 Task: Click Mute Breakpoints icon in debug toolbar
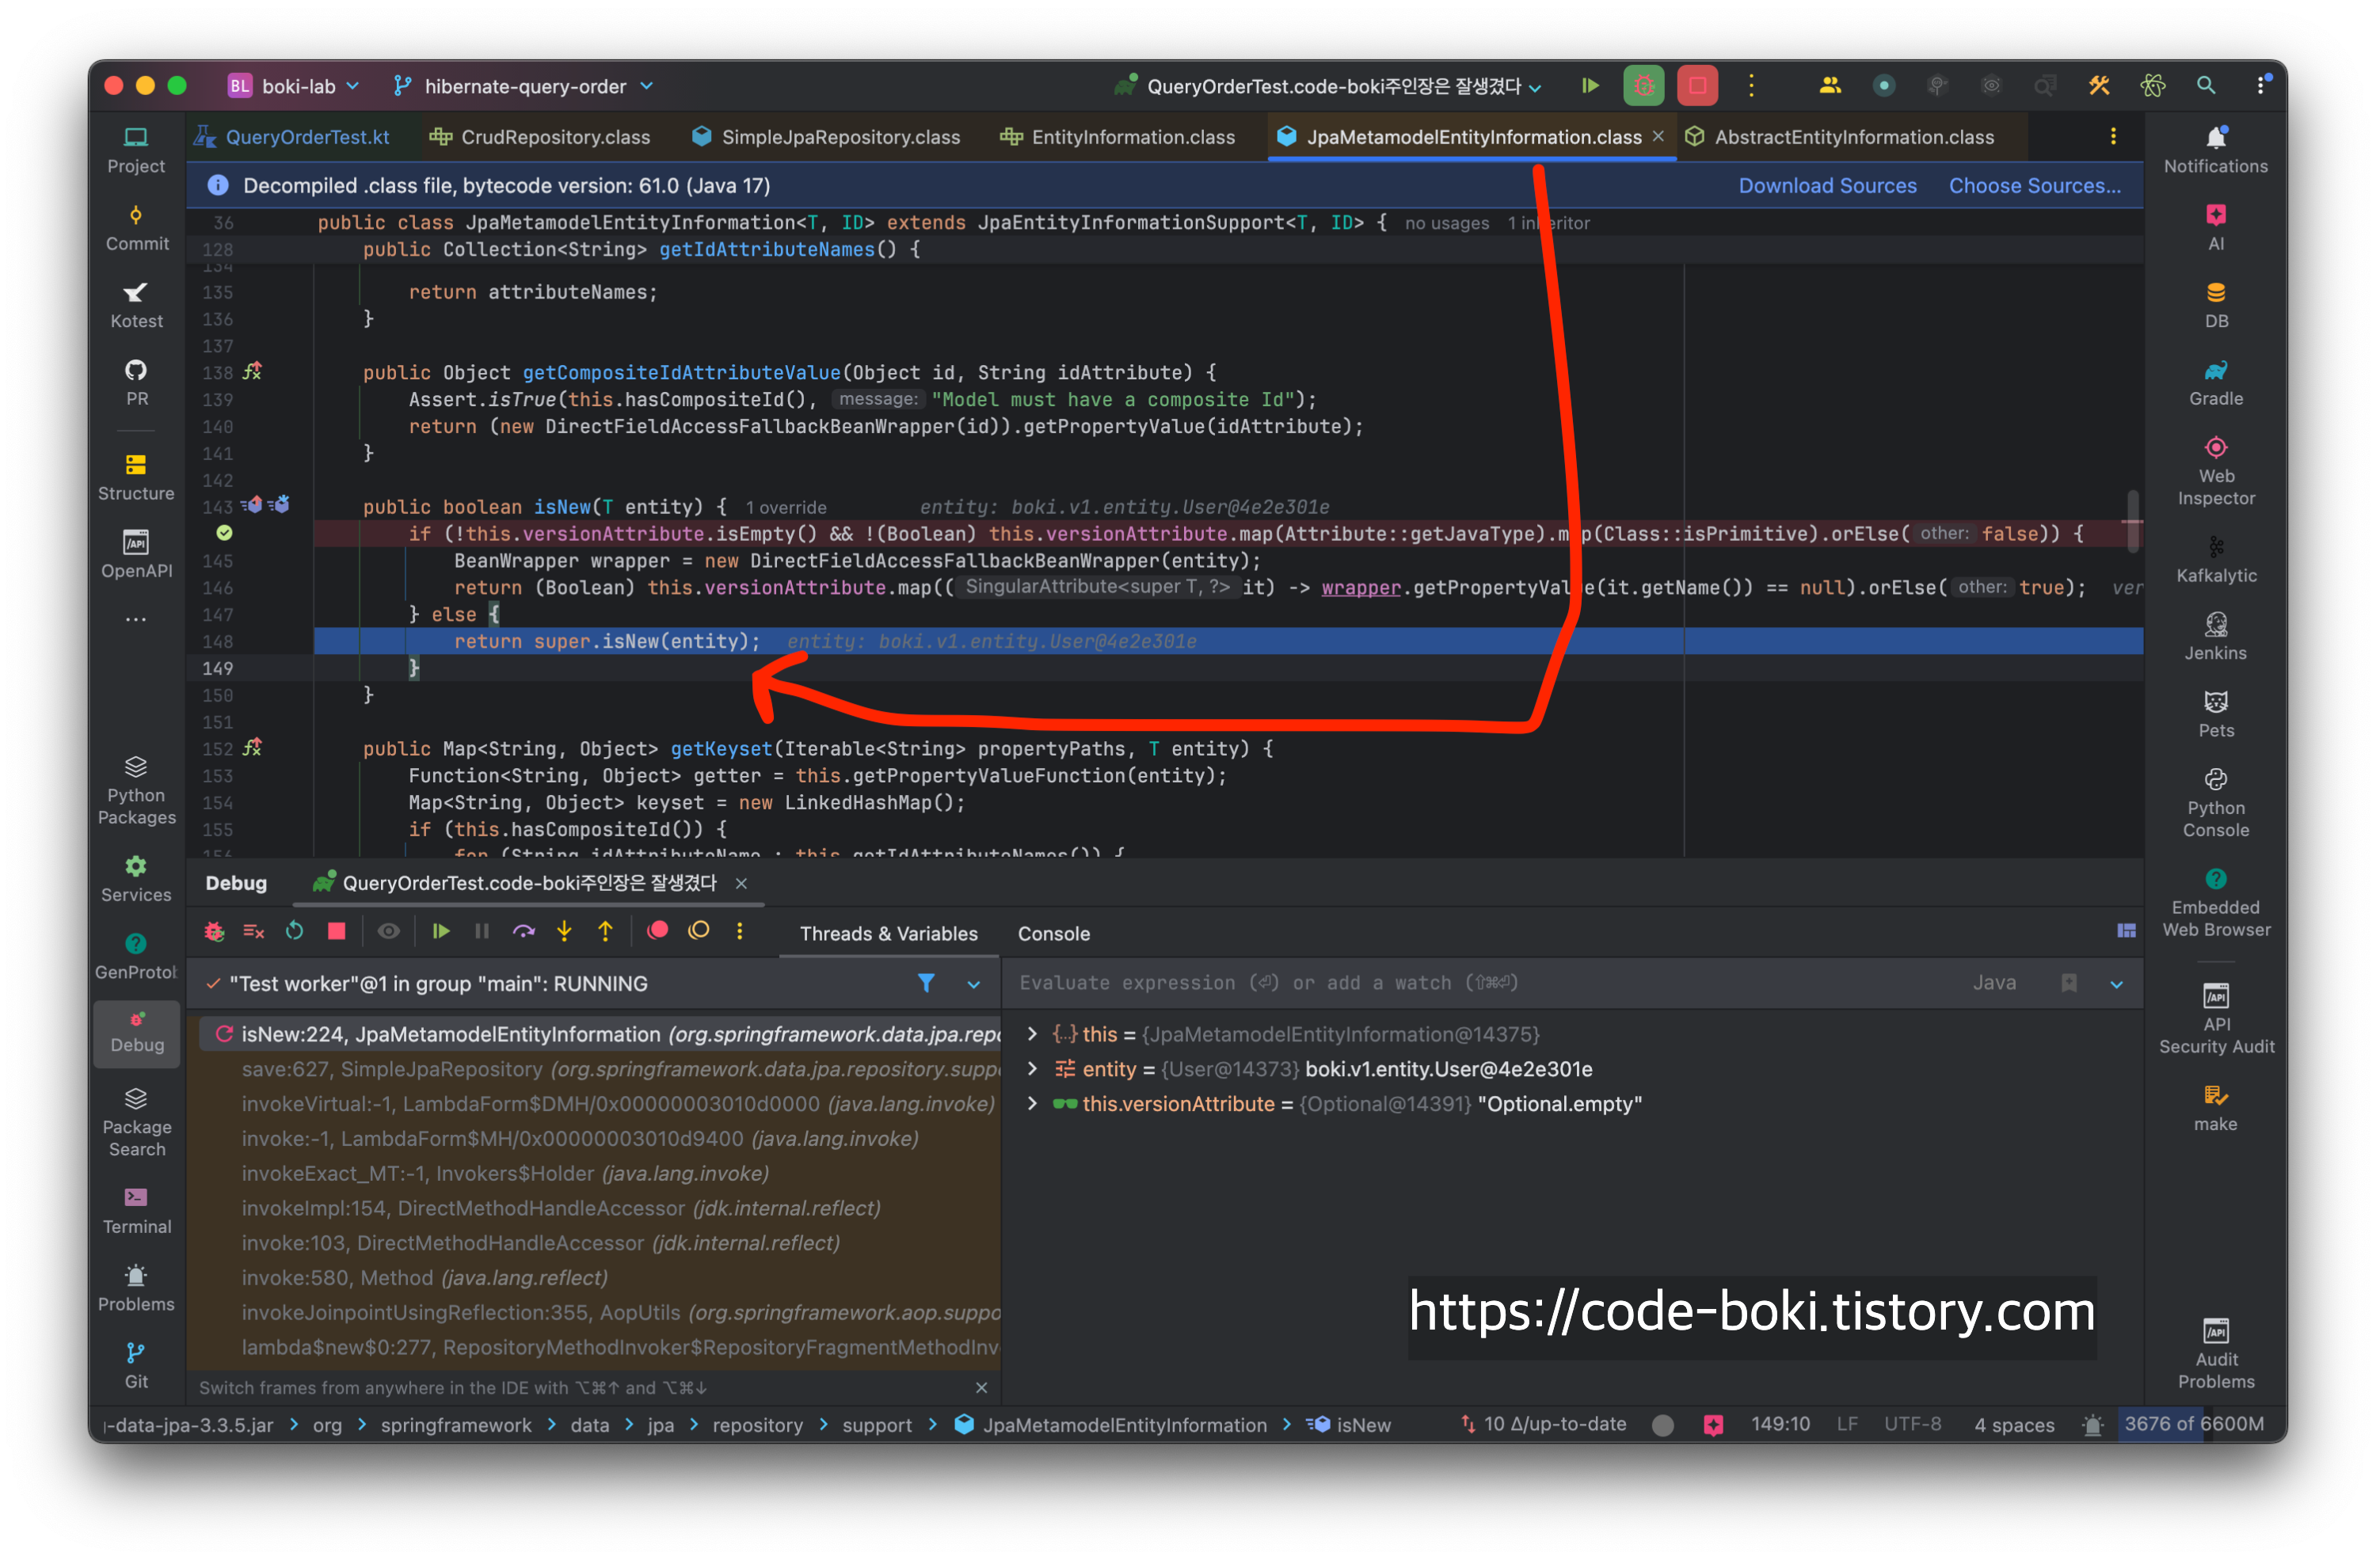point(699,931)
